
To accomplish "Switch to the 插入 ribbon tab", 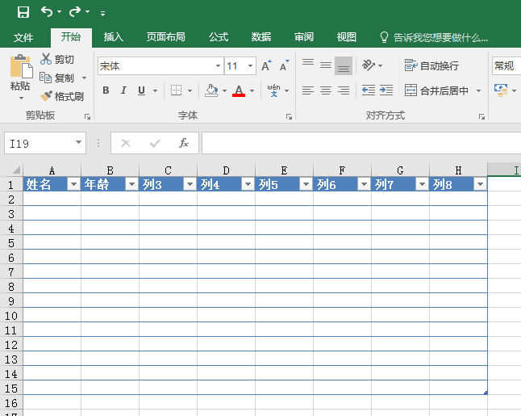I will [114, 37].
